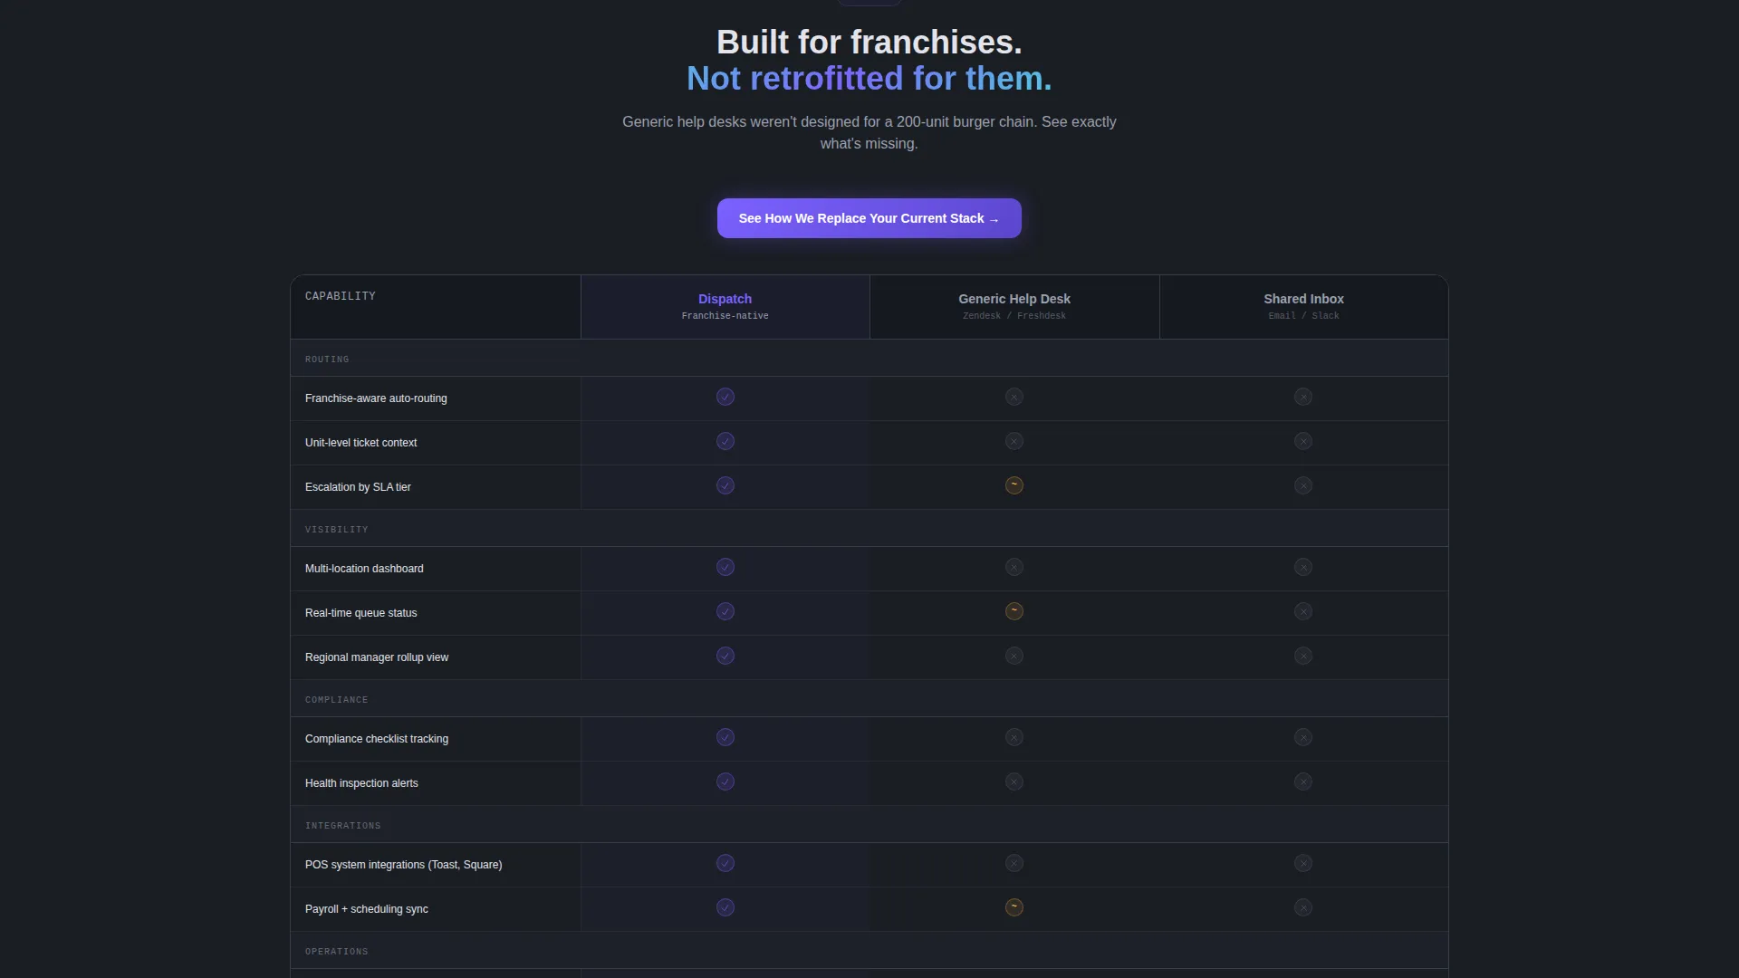Image resolution: width=1739 pixels, height=978 pixels.
Task: Click Dispatch checkmark for Regional manager rollup view
Action: point(725,656)
